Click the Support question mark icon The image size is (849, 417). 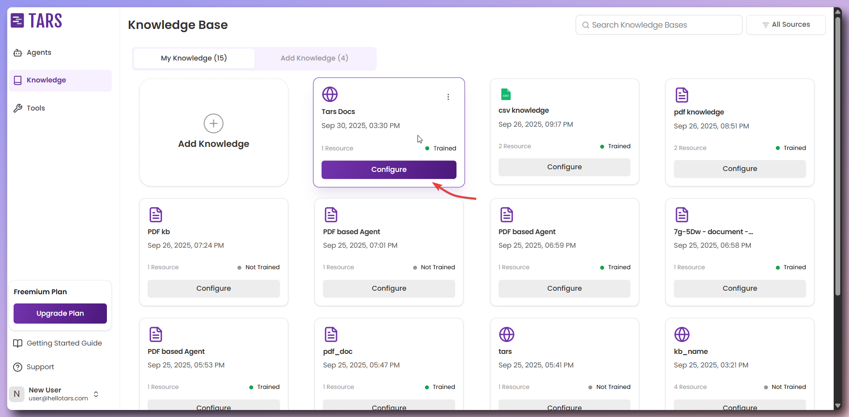[x=18, y=367]
